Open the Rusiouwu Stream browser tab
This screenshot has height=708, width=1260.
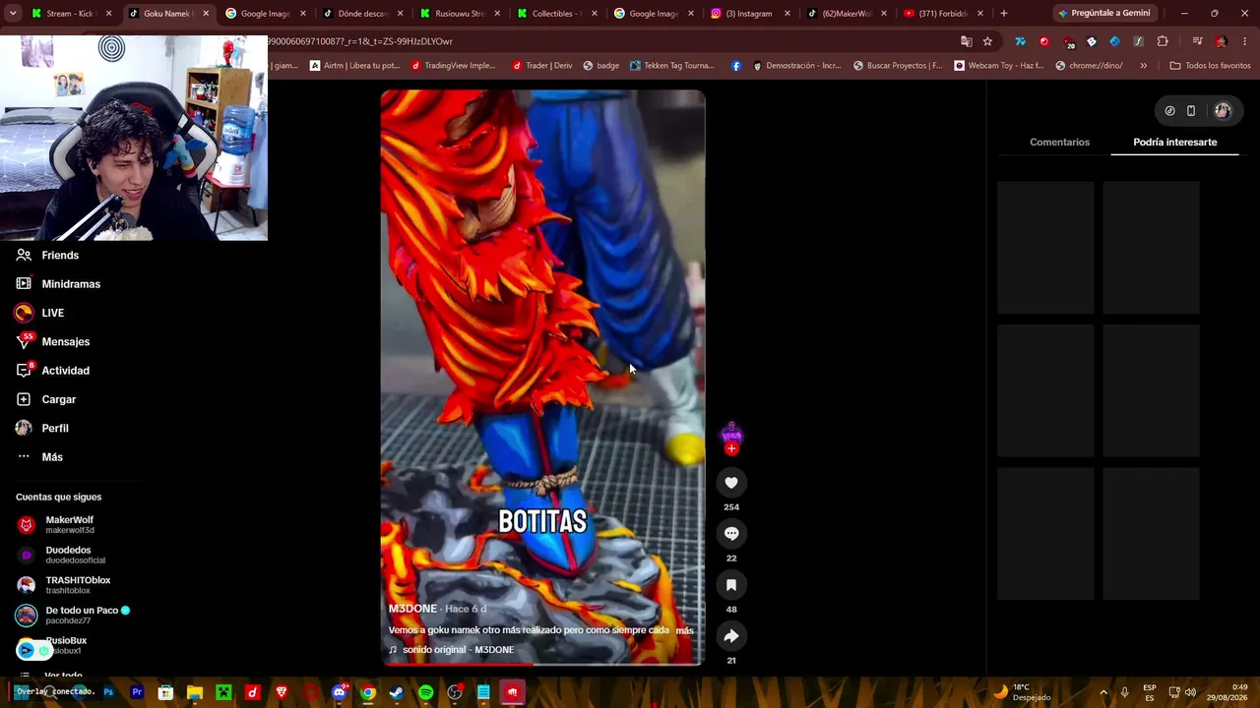tap(461, 14)
